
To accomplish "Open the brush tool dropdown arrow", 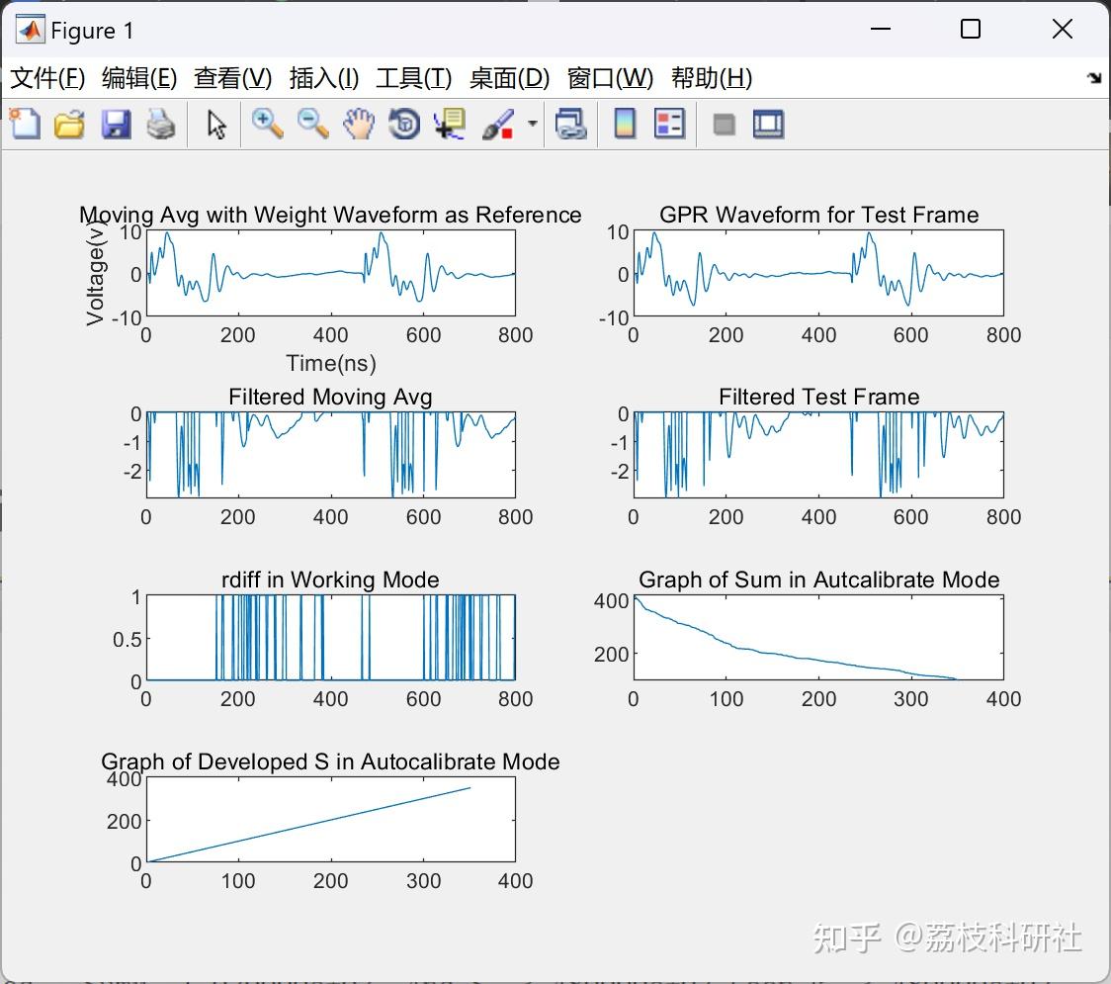I will pos(531,124).
